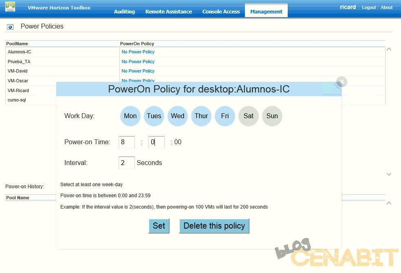This screenshot has height=273, width=401.
Task: Enable Sun work day
Action: coord(272,116)
